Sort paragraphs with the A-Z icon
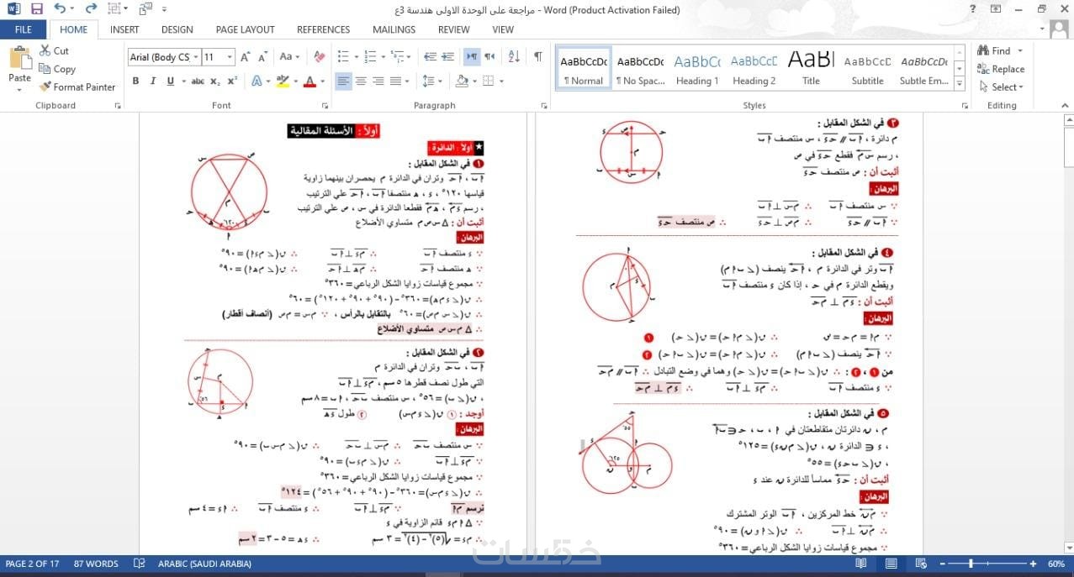This screenshot has height=577, width=1074. coord(515,57)
